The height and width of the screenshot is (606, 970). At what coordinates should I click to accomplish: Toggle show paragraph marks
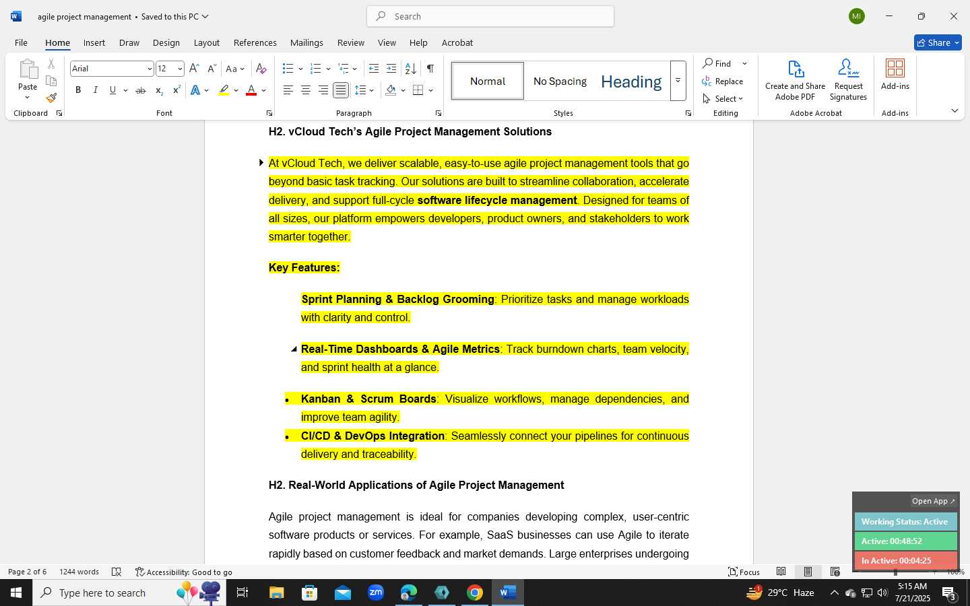coord(430,69)
